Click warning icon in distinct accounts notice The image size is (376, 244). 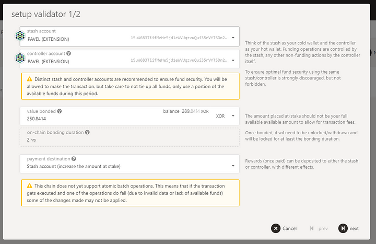tap(29, 79)
